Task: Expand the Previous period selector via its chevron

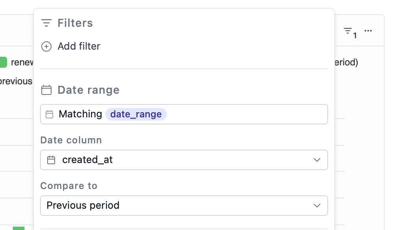Action: click(317, 206)
